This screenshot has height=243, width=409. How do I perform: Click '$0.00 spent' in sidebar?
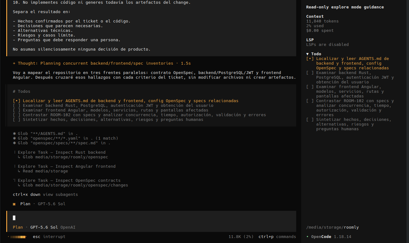pos(320,30)
